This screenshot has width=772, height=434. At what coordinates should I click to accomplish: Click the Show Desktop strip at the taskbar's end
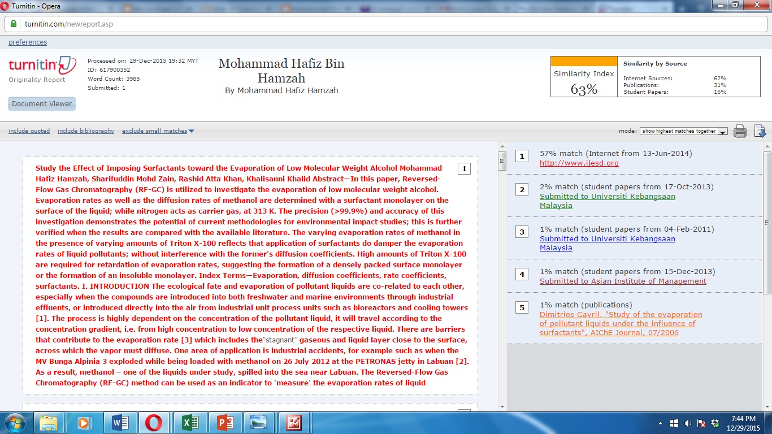tap(768, 423)
